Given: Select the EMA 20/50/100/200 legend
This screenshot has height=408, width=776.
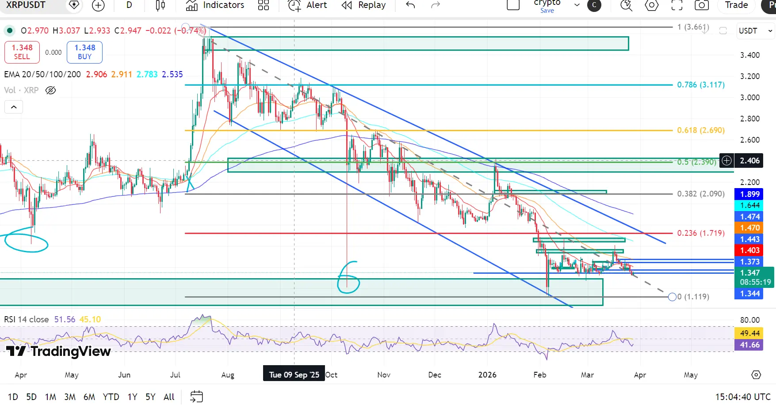Looking at the screenshot, I should click(42, 74).
